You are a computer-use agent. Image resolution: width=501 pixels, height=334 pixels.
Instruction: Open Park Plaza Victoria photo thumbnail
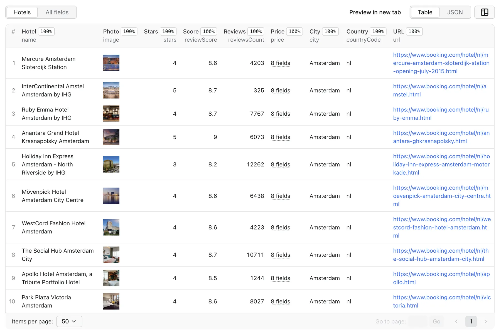(x=111, y=301)
